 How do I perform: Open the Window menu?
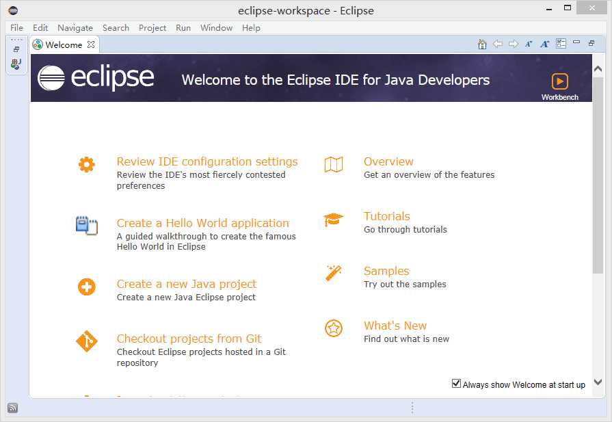pyautogui.click(x=216, y=28)
